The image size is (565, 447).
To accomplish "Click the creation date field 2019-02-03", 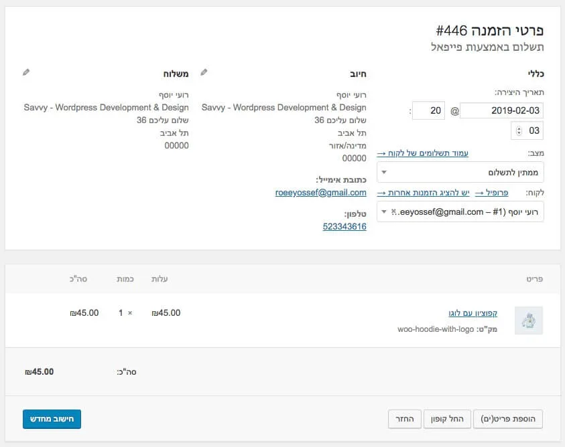I will 501,110.
